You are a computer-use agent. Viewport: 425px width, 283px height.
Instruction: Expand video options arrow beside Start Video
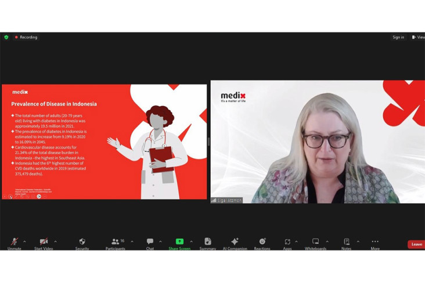click(55, 241)
